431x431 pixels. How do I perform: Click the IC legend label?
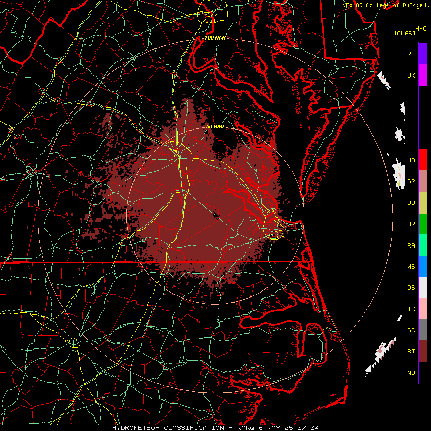(411, 309)
